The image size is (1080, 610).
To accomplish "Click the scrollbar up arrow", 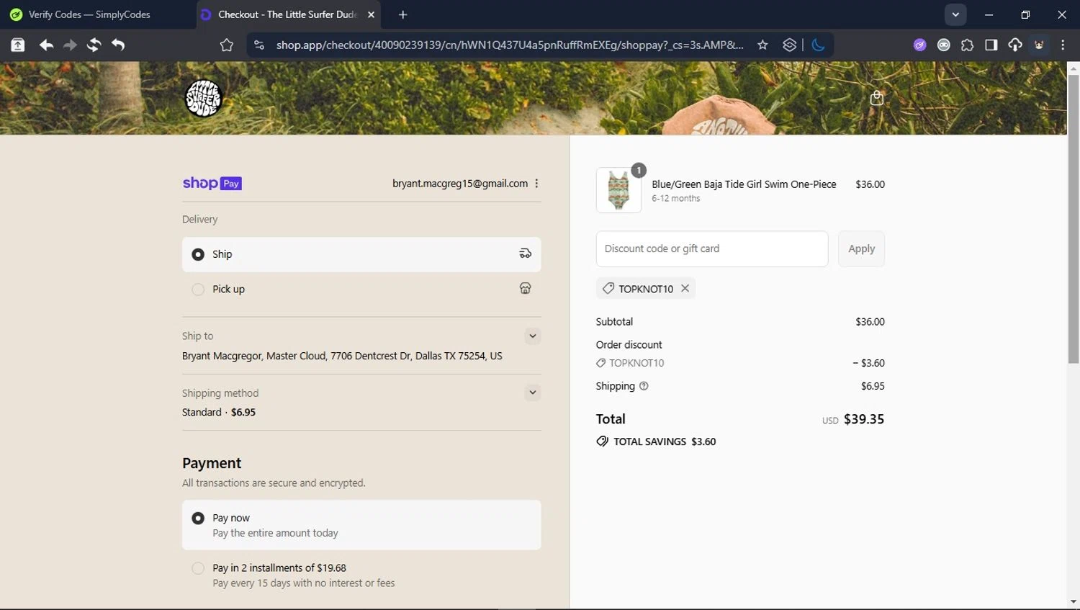I will point(1074,68).
